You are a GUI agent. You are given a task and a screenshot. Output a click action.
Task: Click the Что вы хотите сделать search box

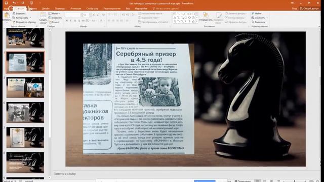[x=166, y=9]
